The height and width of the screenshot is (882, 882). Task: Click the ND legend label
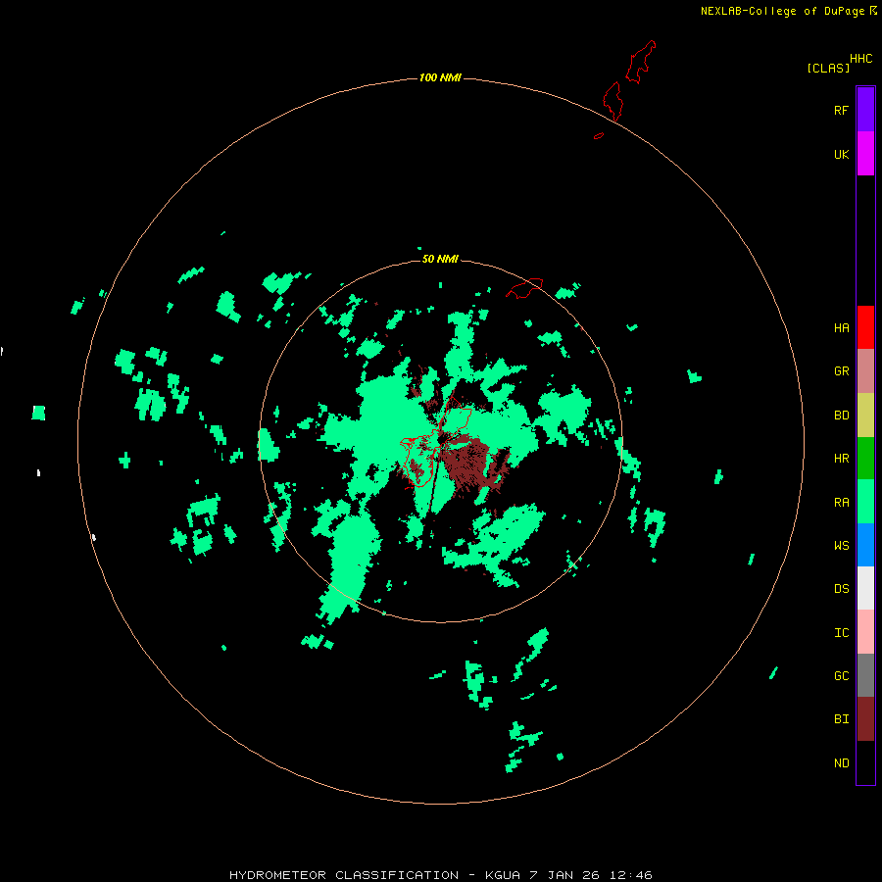pyautogui.click(x=841, y=763)
